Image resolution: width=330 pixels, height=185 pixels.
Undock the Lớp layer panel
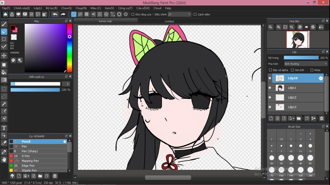(x=323, y=51)
